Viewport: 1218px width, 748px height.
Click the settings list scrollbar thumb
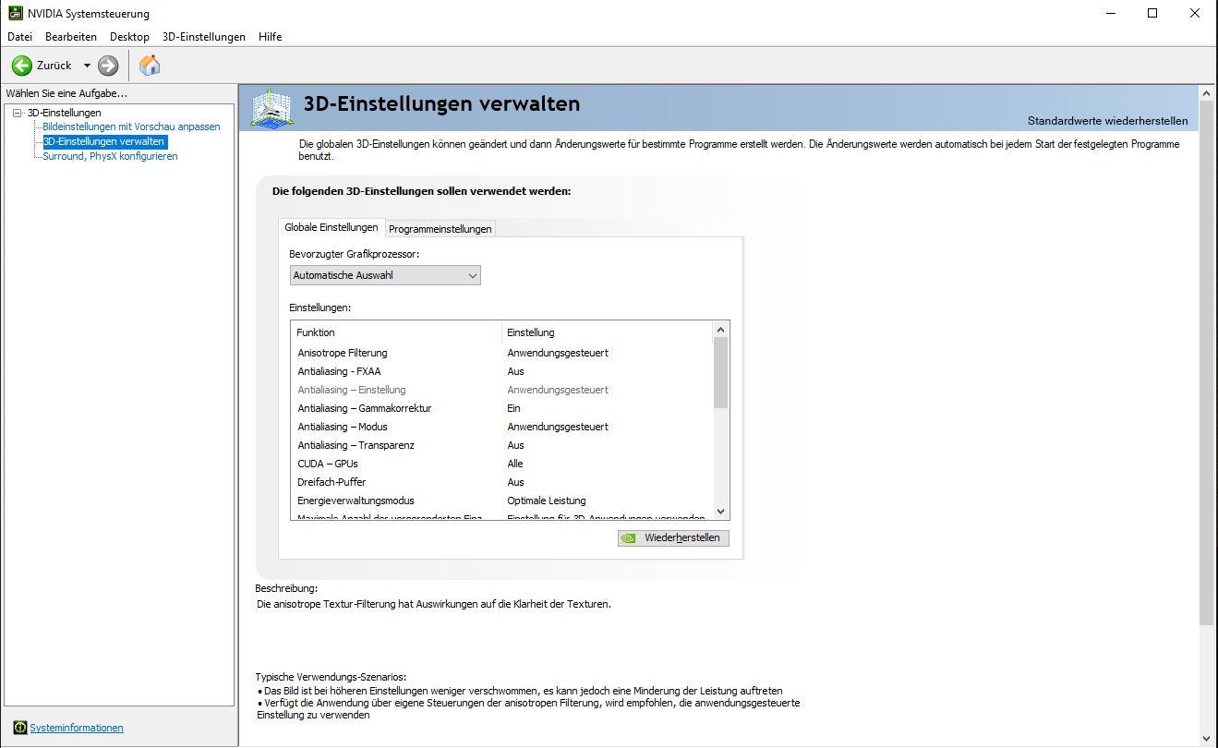[721, 372]
